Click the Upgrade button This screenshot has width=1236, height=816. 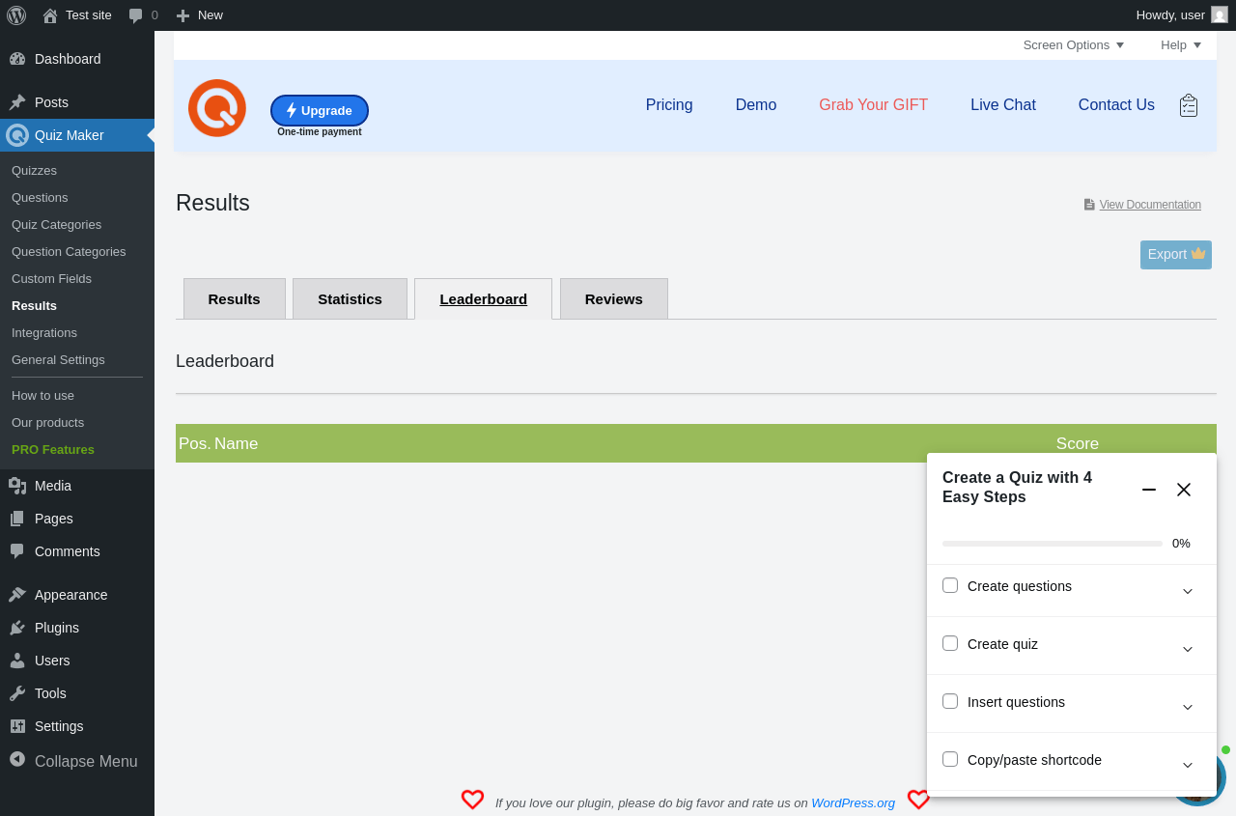coord(320,110)
